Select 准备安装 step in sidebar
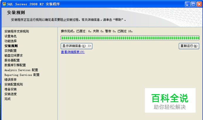Screen dimensions: 203x120 pos(11,89)
